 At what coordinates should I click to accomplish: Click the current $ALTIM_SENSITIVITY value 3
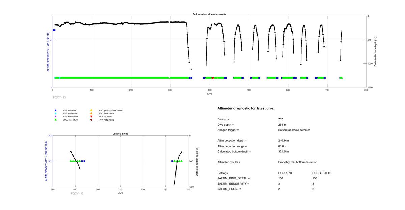[x=279, y=184]
